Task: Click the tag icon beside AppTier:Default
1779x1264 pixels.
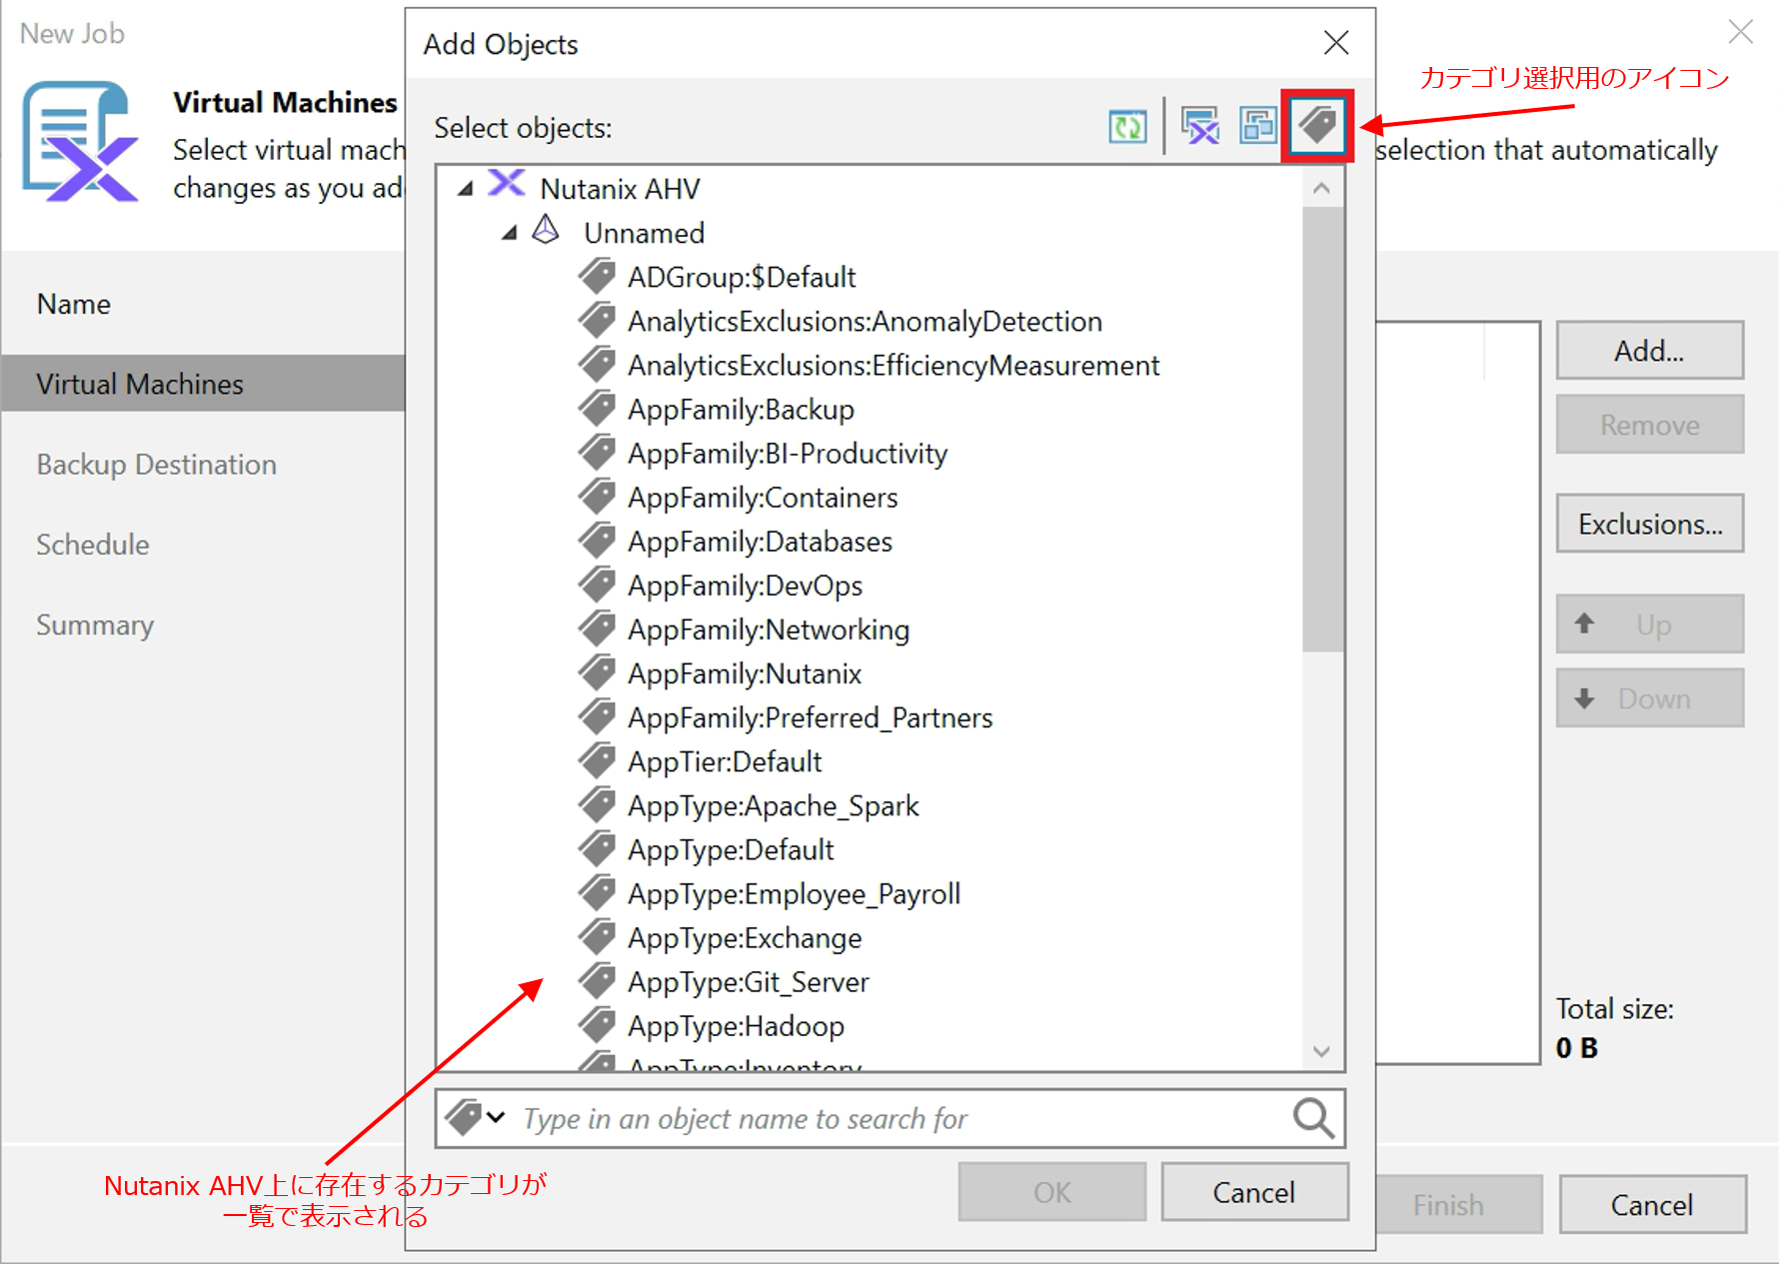Action: point(597,759)
